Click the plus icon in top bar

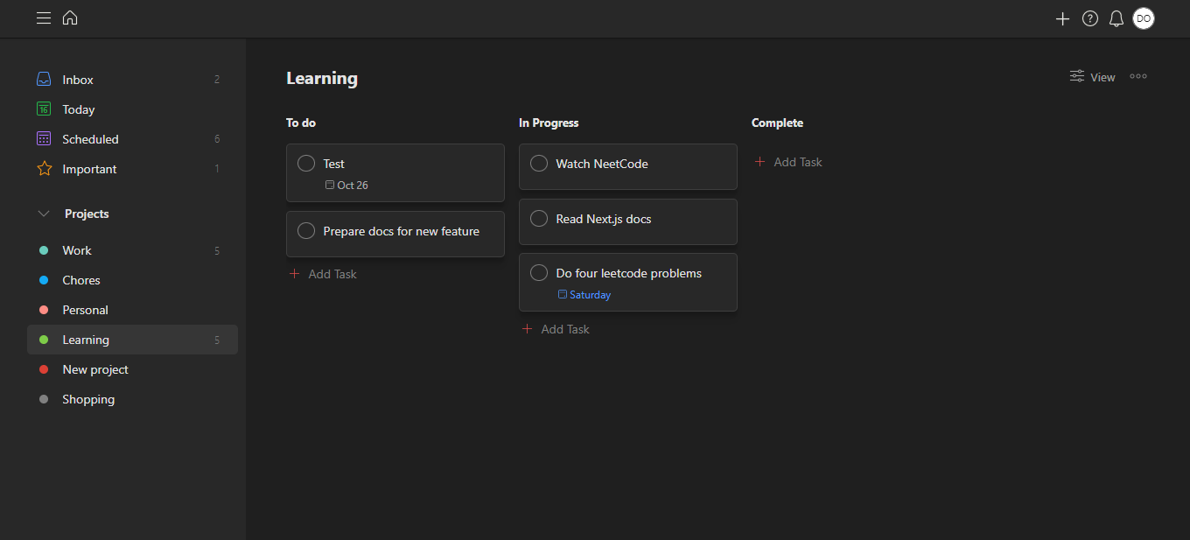[x=1062, y=18]
